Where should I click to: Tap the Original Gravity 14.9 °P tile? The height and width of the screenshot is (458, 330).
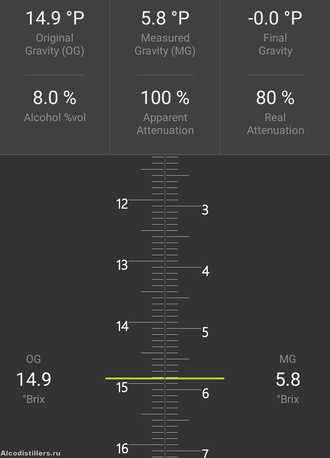point(55,33)
